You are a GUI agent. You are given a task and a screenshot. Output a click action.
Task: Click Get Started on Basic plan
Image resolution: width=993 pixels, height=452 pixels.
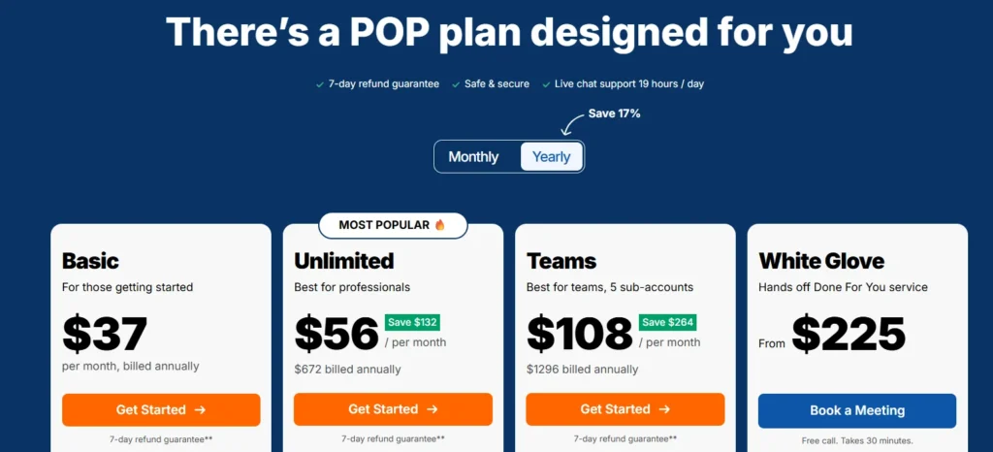(x=161, y=409)
